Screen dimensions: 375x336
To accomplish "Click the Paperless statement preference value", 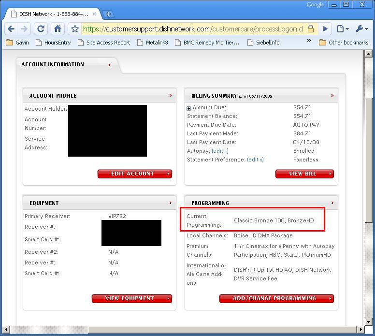I will coord(305,160).
